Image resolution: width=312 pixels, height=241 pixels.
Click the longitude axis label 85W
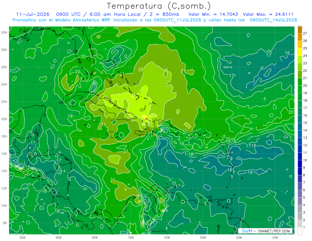[58, 238]
